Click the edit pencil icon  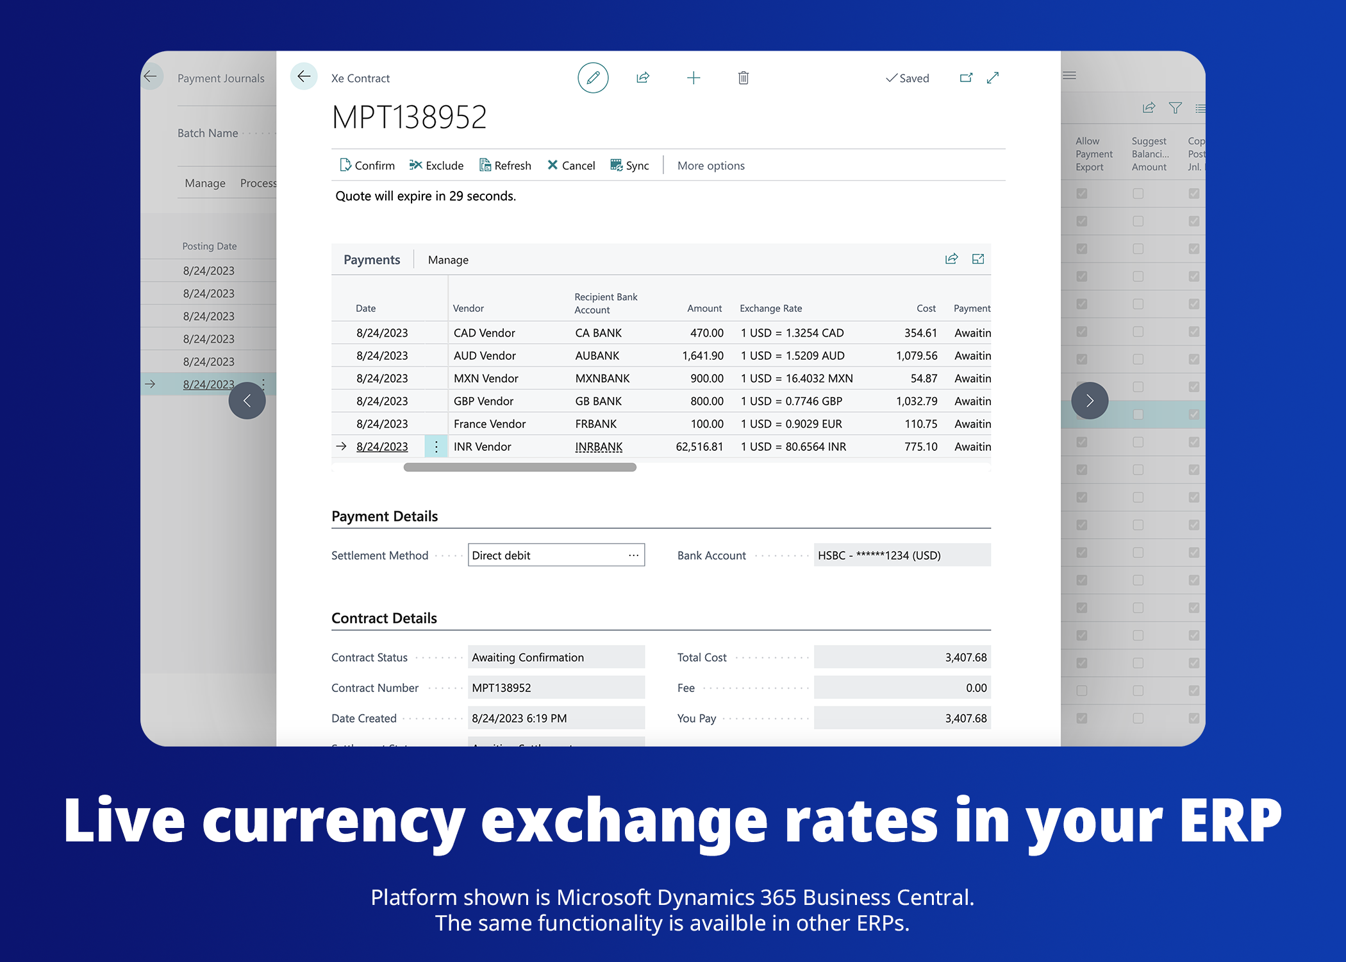pos(594,78)
